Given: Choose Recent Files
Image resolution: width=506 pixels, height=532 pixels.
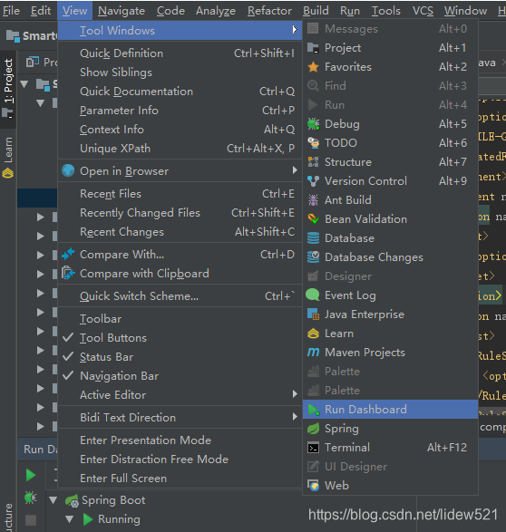Looking at the screenshot, I should coord(180,194).
